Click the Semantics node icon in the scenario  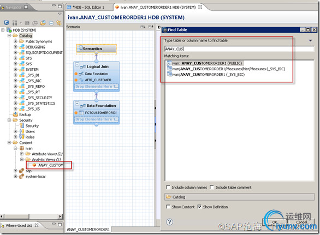(80, 49)
